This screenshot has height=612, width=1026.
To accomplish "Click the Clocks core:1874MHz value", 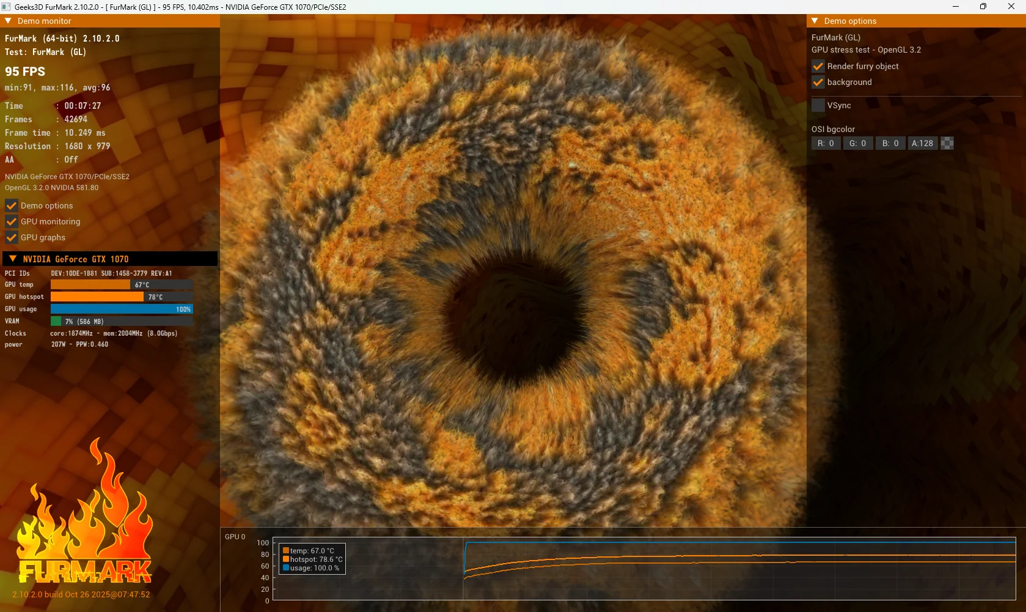I will 114,333.
